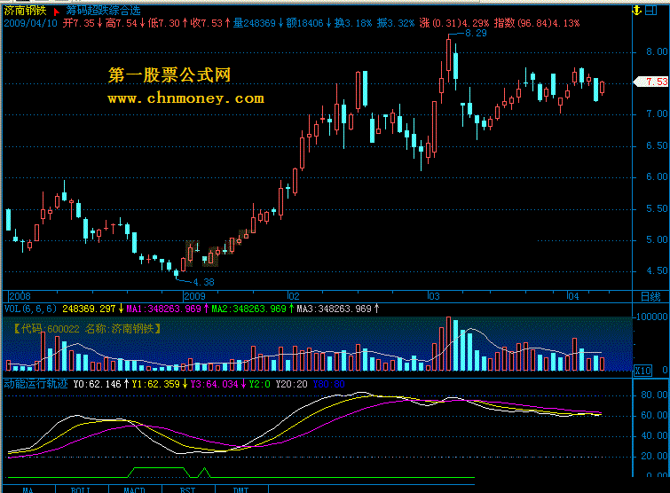This screenshot has width=670, height=493.
Task: Click the high price label 8.29
Action: (x=476, y=34)
